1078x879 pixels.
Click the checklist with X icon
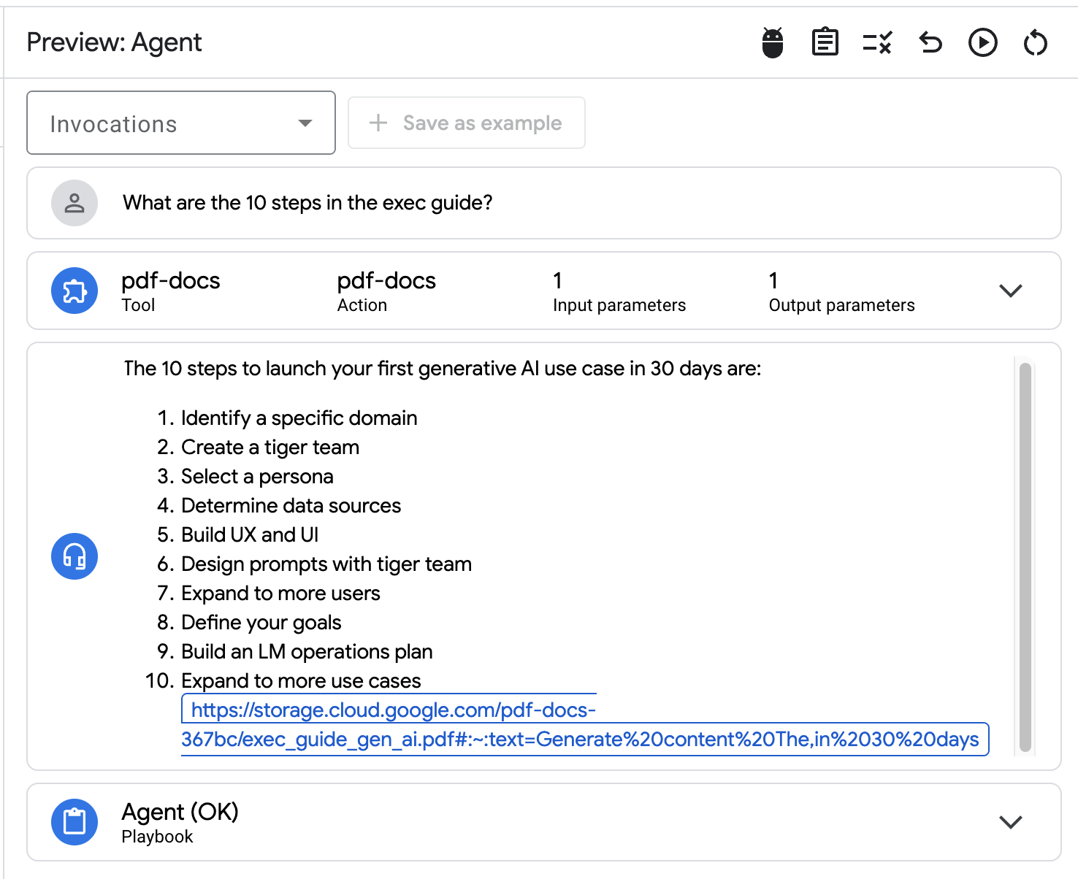click(877, 43)
